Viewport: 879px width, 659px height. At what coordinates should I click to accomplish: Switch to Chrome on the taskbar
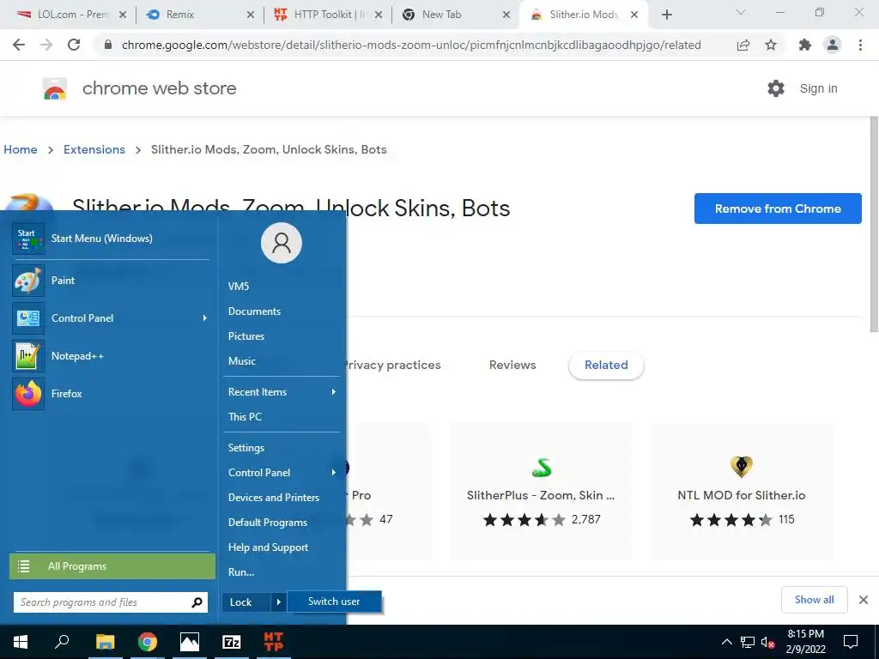pyautogui.click(x=148, y=642)
